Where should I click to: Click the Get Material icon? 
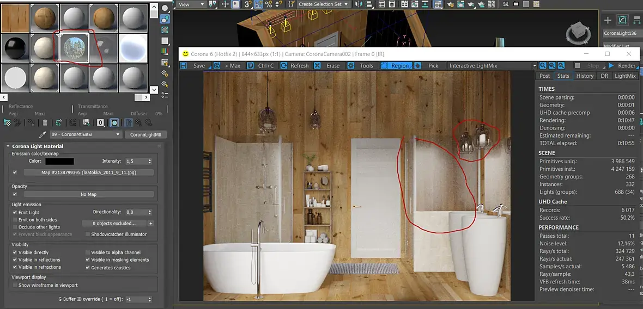coord(7,122)
